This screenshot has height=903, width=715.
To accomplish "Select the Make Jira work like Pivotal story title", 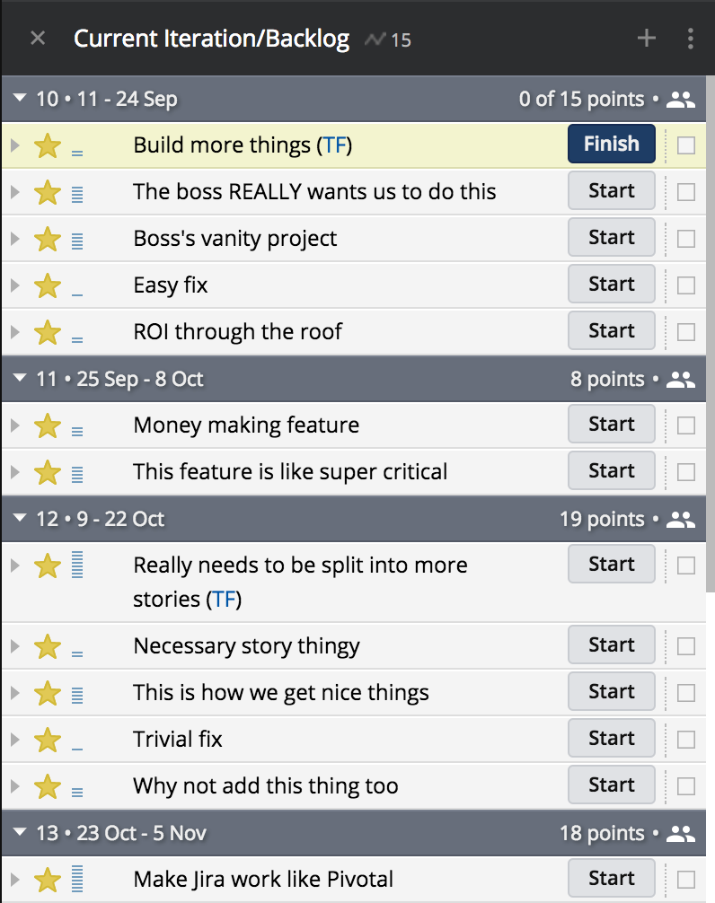I will point(263,880).
